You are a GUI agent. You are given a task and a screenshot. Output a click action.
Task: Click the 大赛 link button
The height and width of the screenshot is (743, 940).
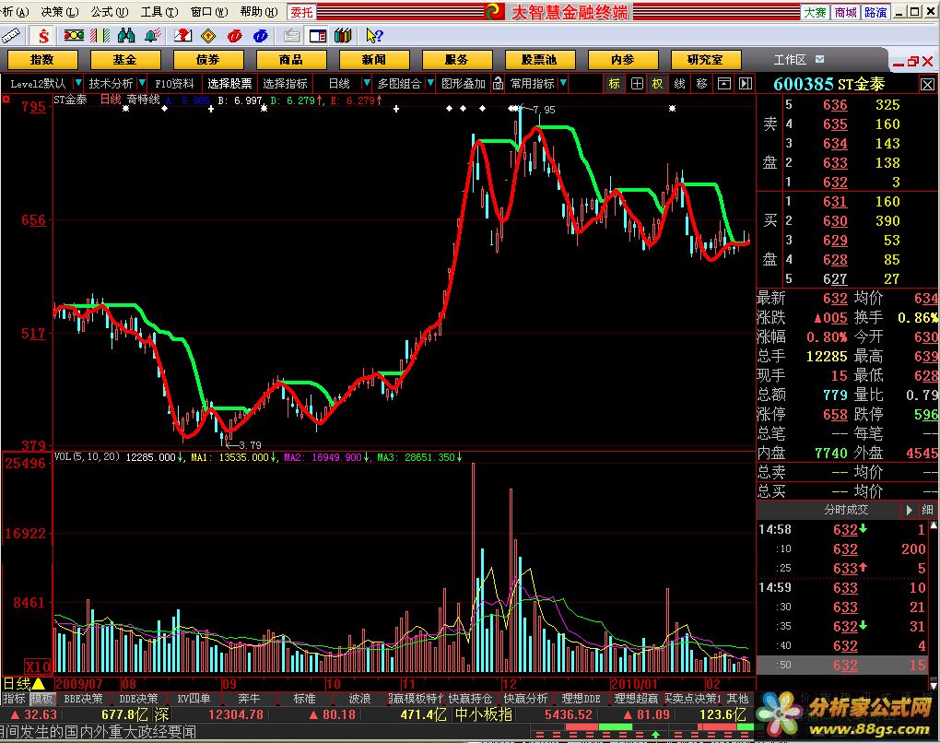pyautogui.click(x=815, y=12)
